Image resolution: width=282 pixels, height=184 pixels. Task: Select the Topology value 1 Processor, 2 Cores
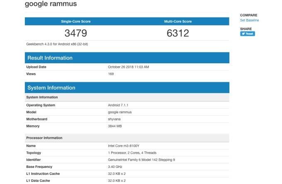click(x=132, y=153)
